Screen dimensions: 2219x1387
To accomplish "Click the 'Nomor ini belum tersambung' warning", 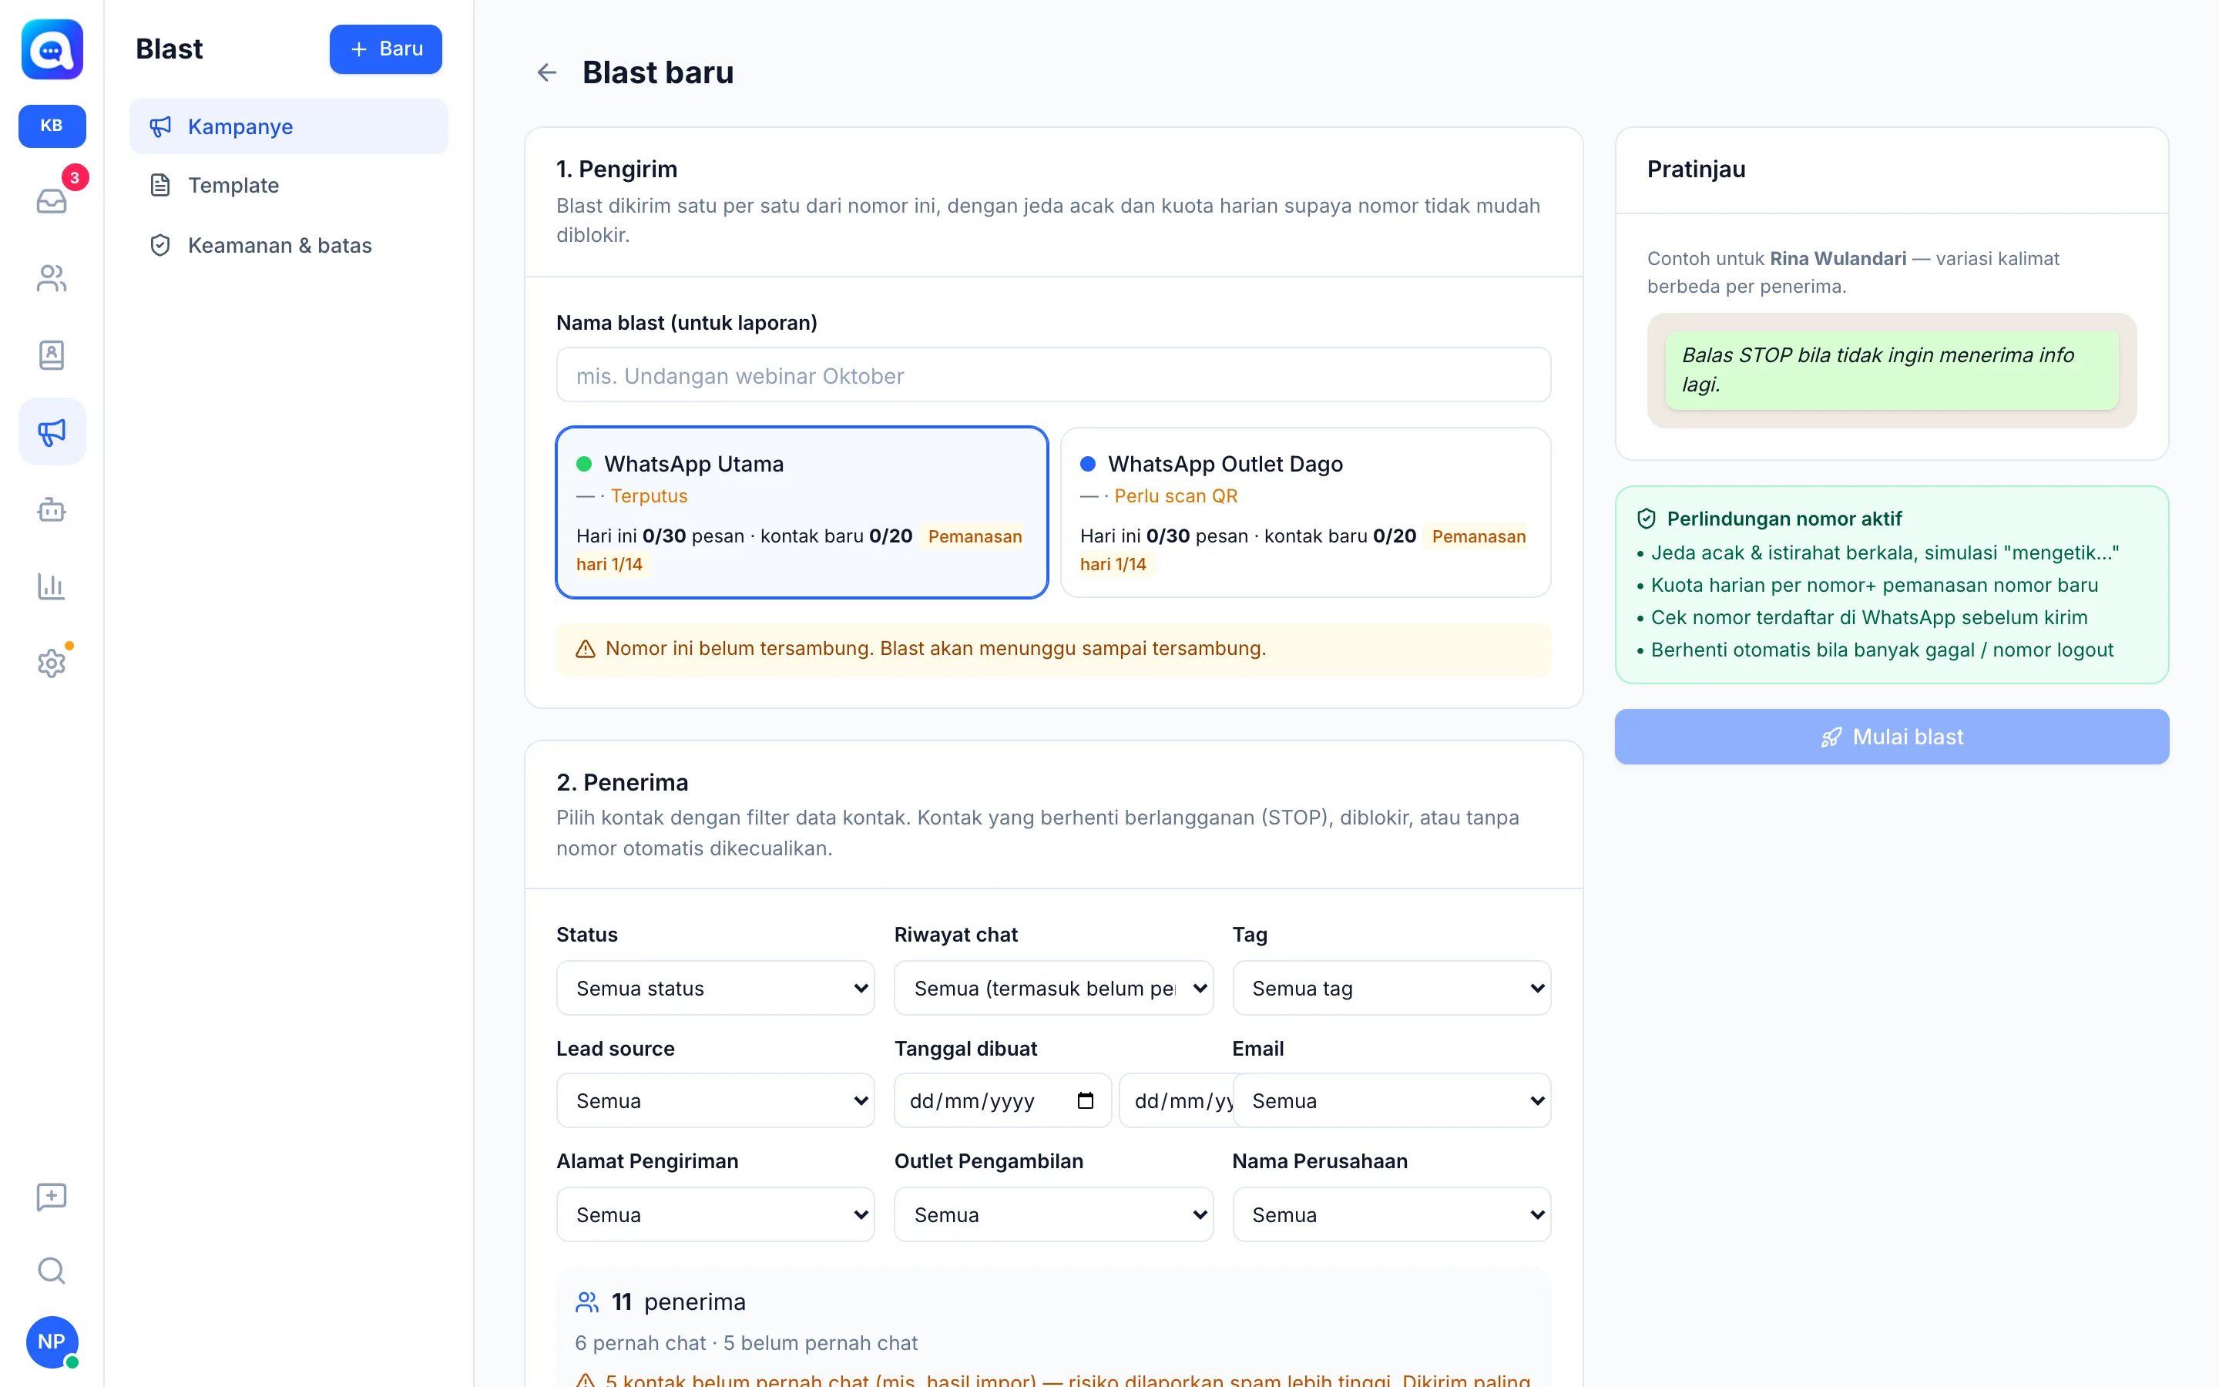I will [1053, 649].
